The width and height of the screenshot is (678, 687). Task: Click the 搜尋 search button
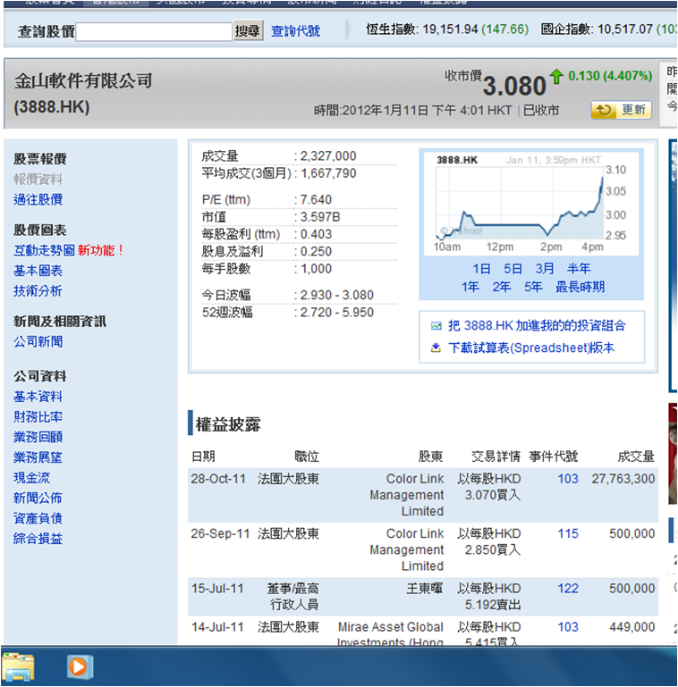pyautogui.click(x=248, y=30)
